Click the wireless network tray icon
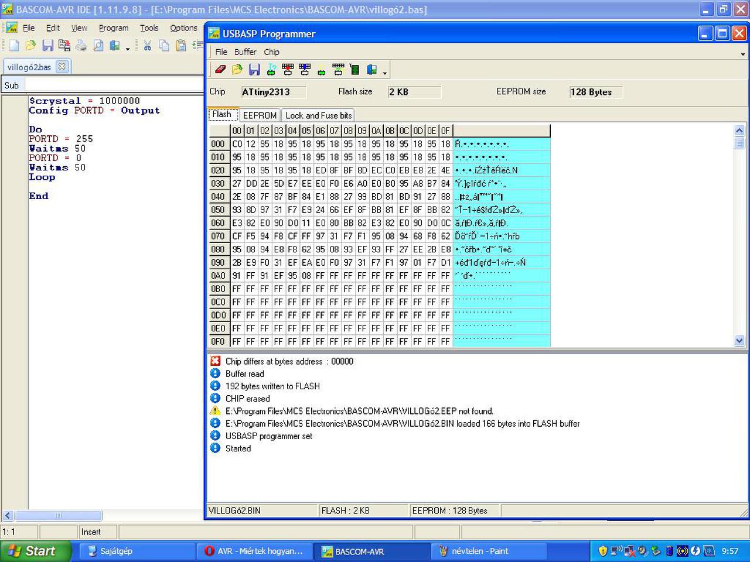 point(616,551)
